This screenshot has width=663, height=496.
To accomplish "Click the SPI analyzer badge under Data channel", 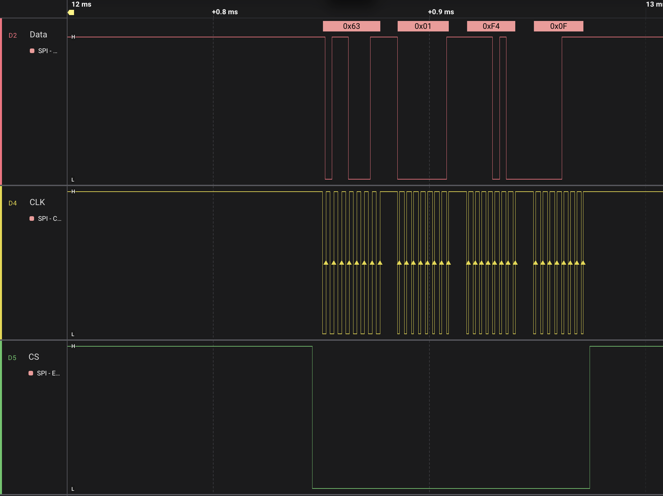I will pyautogui.click(x=44, y=51).
